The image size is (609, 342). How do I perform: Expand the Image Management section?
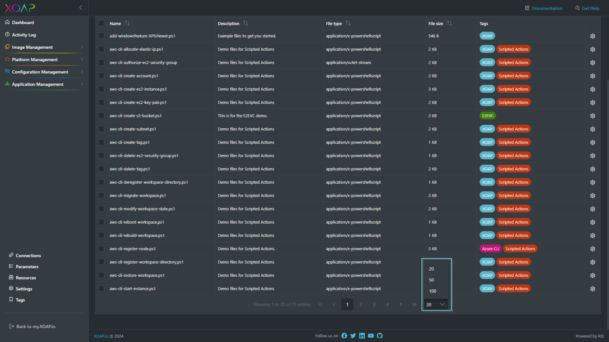point(32,47)
